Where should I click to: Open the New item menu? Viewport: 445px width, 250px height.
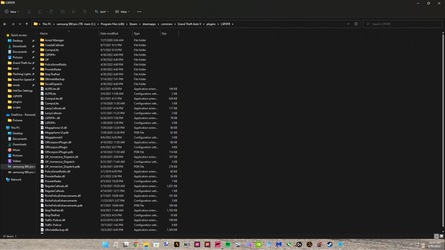(x=12, y=12)
